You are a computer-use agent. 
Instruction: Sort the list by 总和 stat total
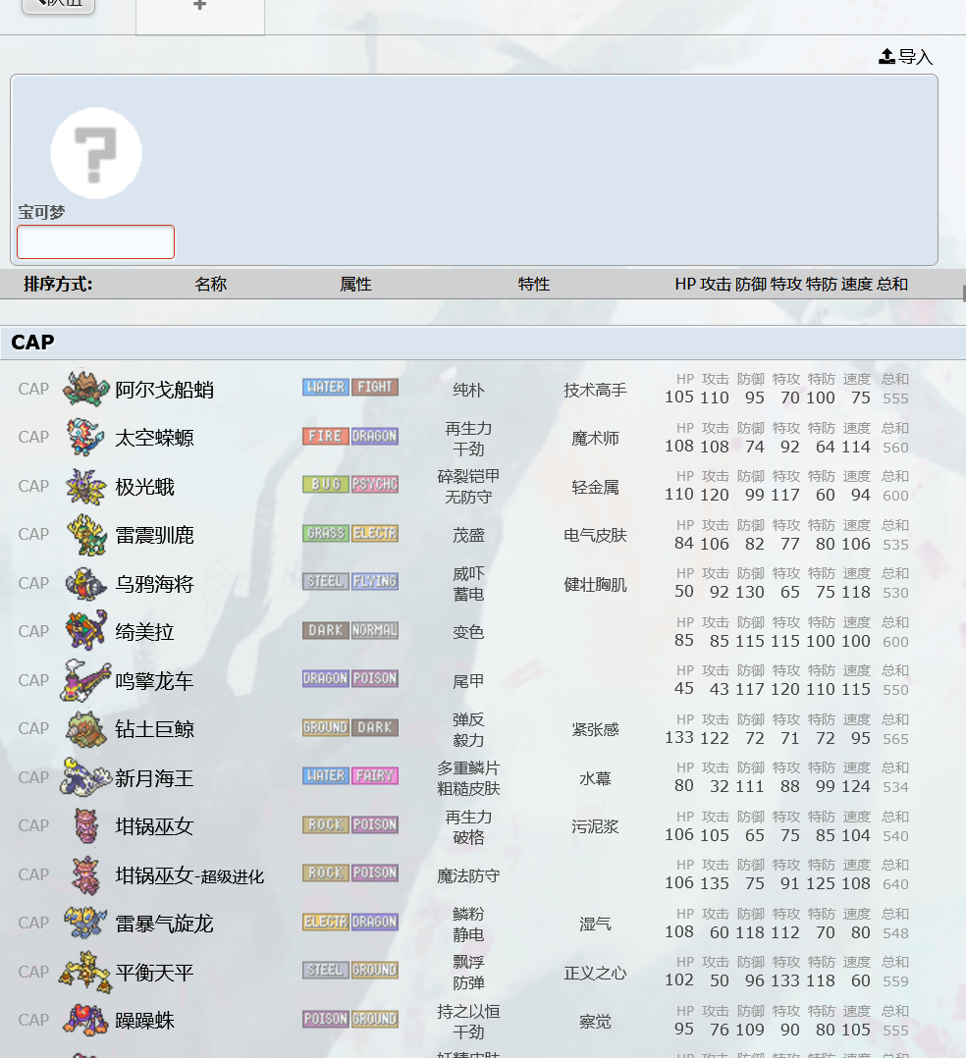click(892, 284)
